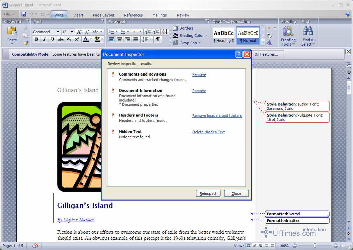Expand the Quick Styles gallery more arrow
Screen dimensions: 353x250
tap(263, 42)
